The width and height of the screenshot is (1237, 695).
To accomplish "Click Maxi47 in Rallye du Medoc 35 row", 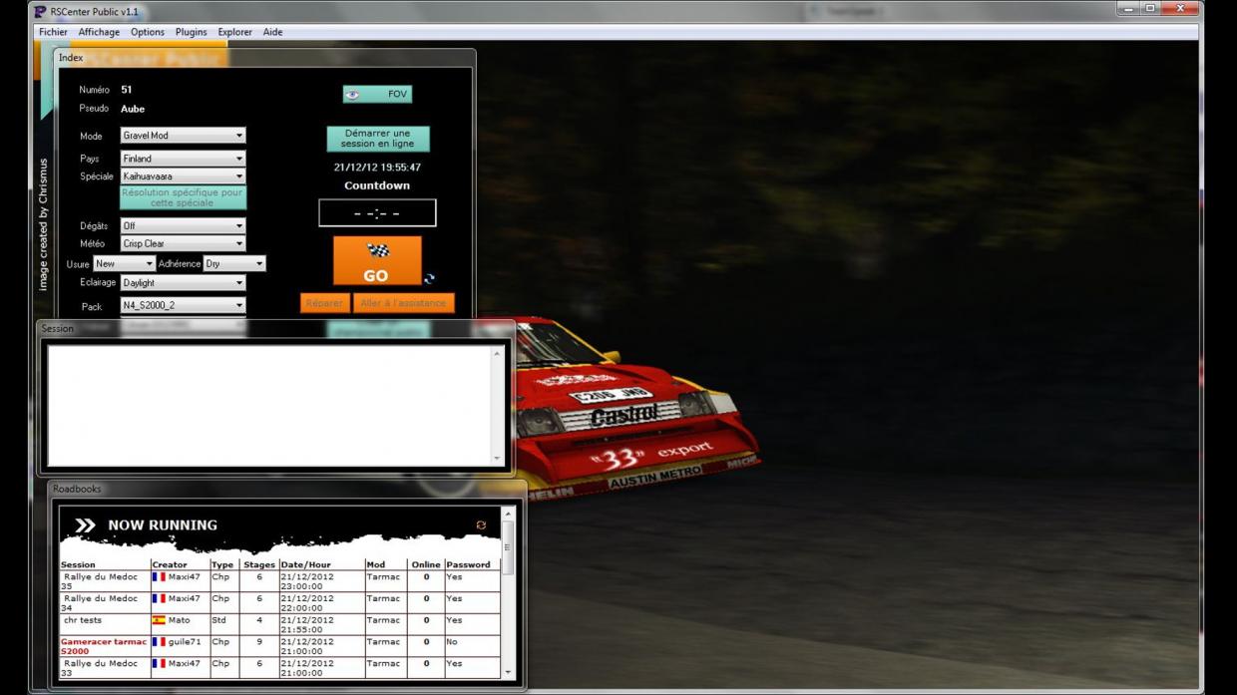I will click(185, 576).
